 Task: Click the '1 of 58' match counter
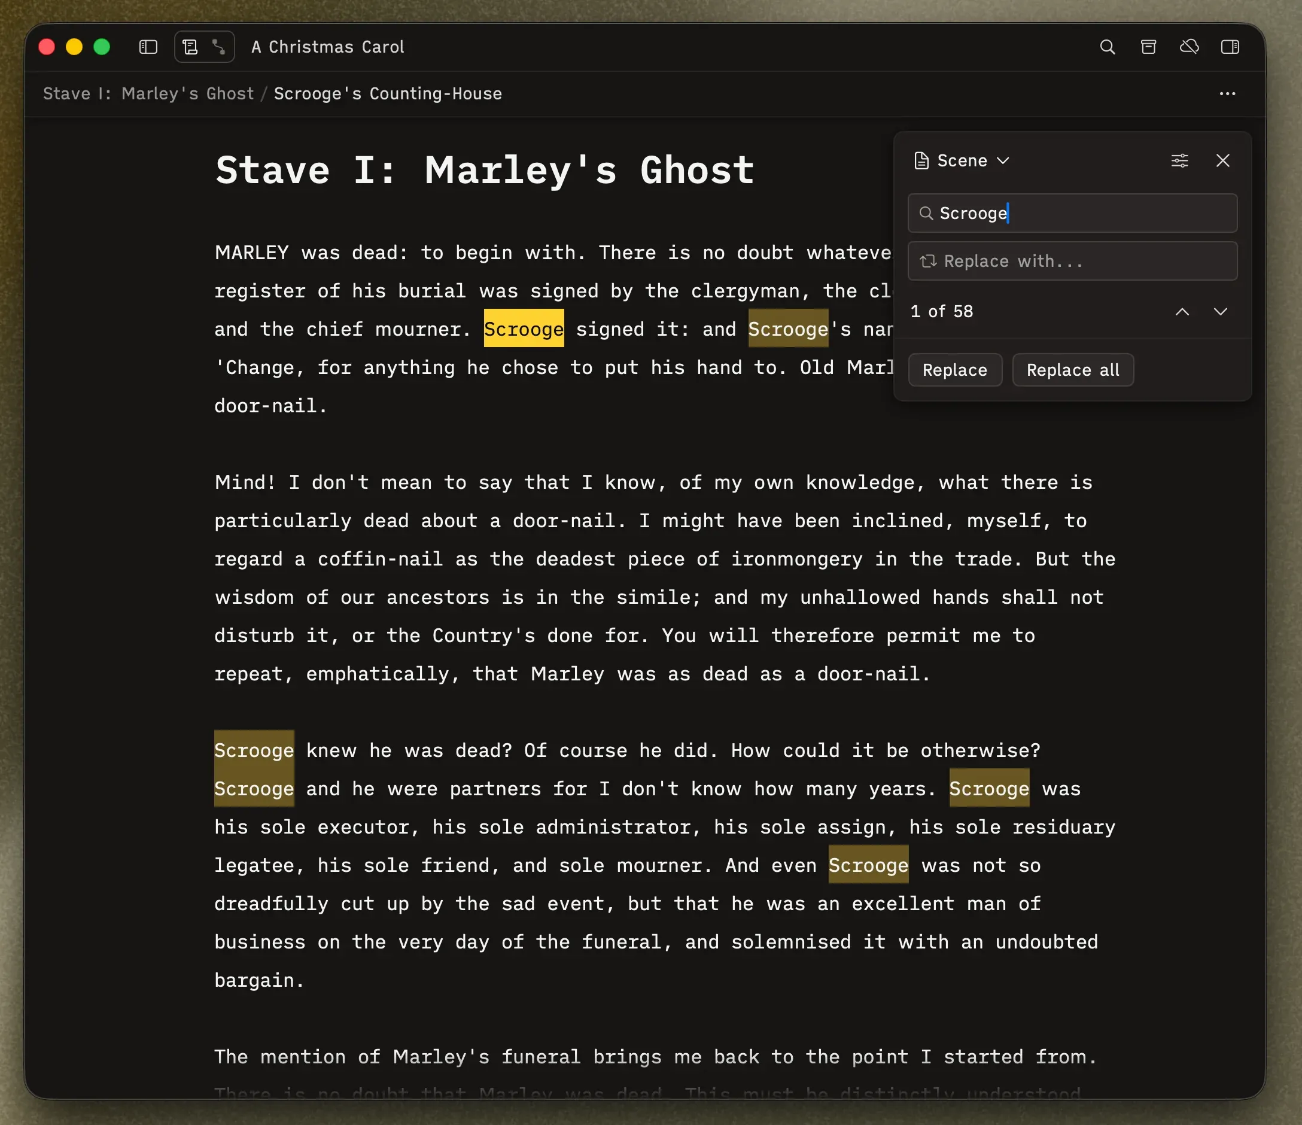942,312
